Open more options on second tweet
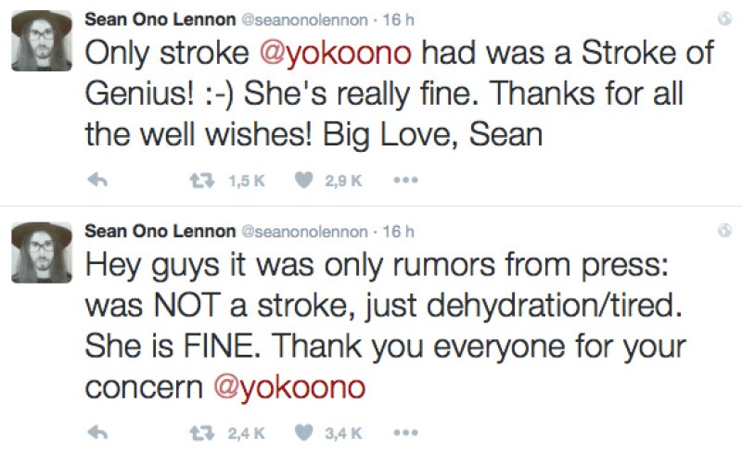 point(406,433)
